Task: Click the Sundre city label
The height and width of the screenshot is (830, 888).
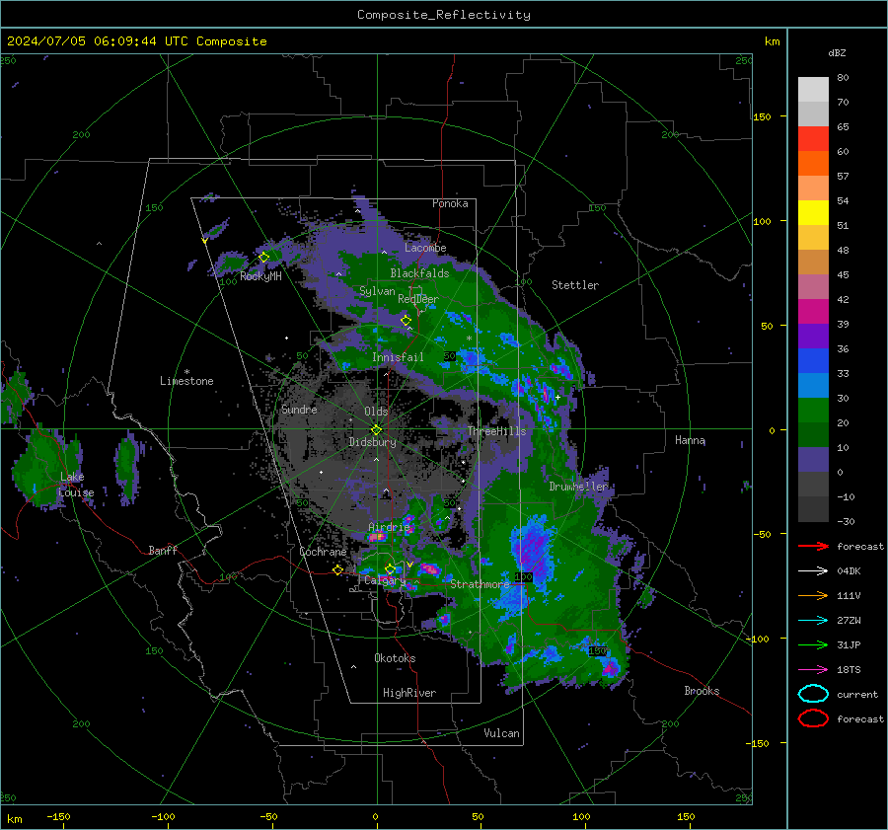Action: [299, 409]
